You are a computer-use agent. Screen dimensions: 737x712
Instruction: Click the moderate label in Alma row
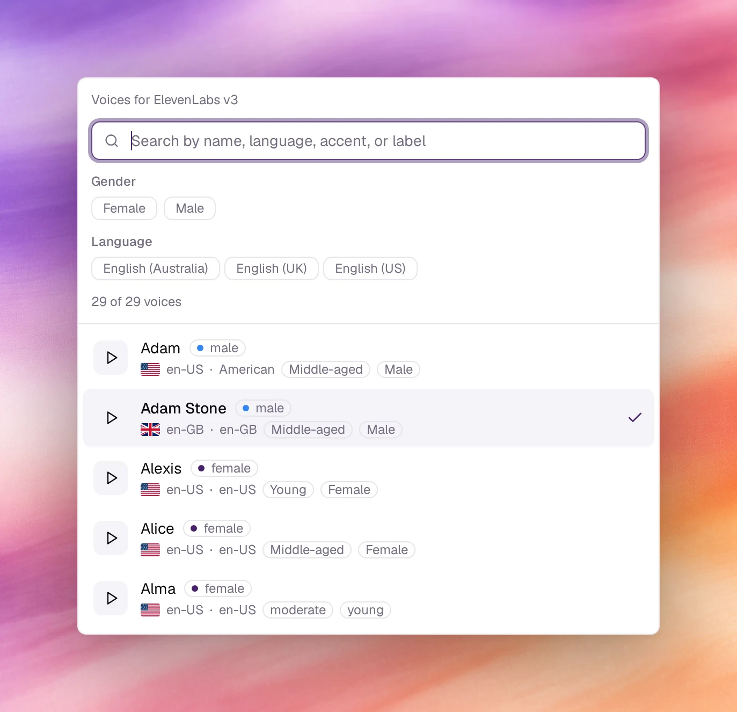[298, 610]
